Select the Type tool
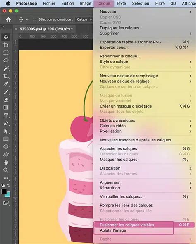 click(x=6, y=115)
